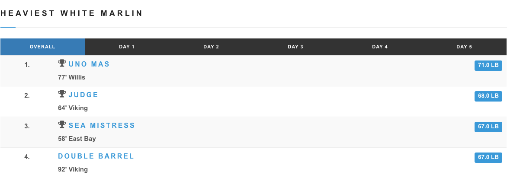Image resolution: width=507 pixels, height=178 pixels.
Task: Click the trophy icon beside SEA MISTRESS
Action: (62, 124)
